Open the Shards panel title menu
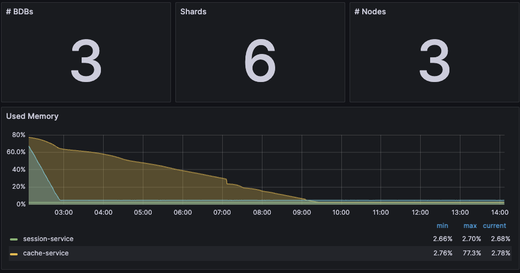Viewport: 520px width, 273px height. click(x=194, y=12)
